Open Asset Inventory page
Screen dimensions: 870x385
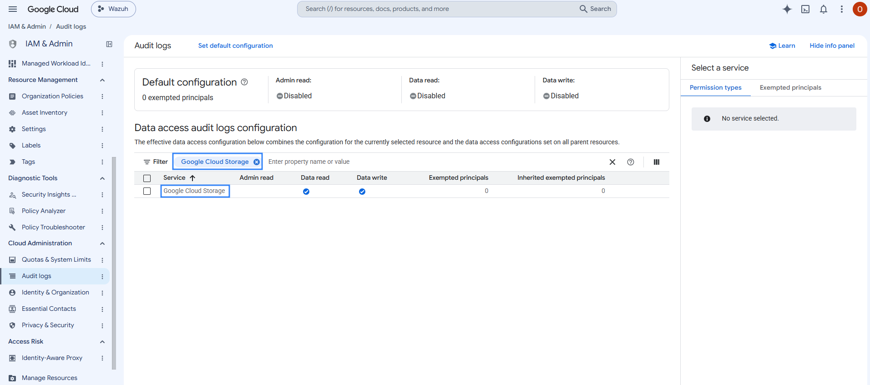point(45,112)
